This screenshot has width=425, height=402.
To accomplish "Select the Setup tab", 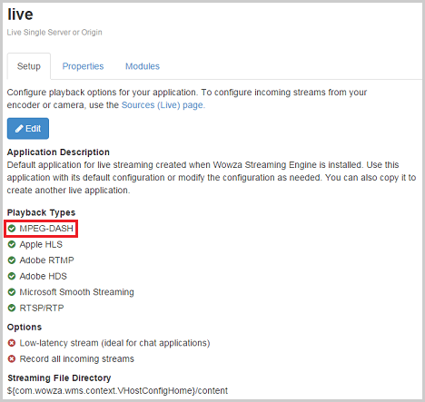I will pos(29,66).
